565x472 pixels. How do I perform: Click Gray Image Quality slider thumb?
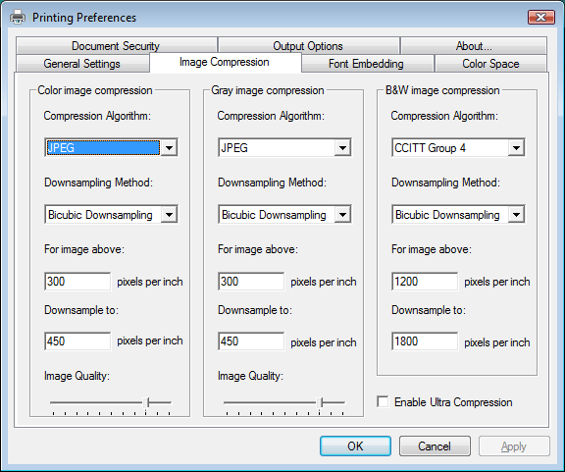point(320,402)
